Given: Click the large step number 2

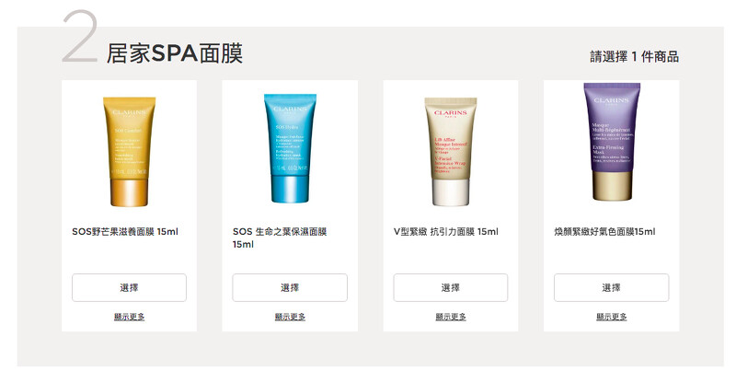Looking at the screenshot, I should pos(80,36).
